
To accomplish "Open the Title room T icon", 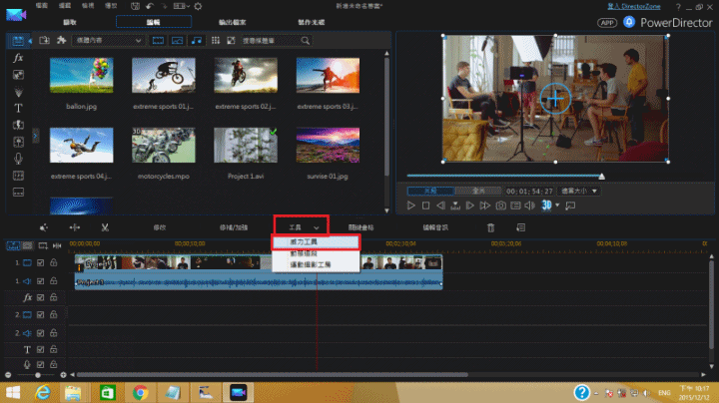I will (x=18, y=108).
